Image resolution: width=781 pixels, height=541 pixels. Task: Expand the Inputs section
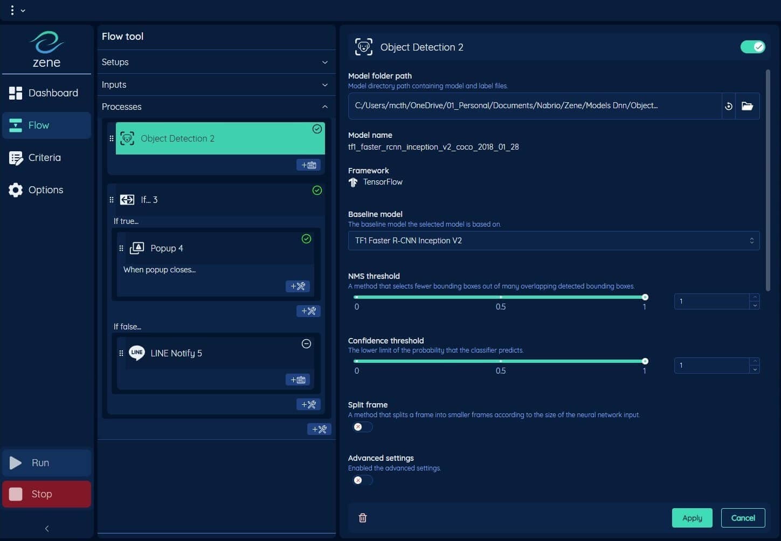coord(216,85)
